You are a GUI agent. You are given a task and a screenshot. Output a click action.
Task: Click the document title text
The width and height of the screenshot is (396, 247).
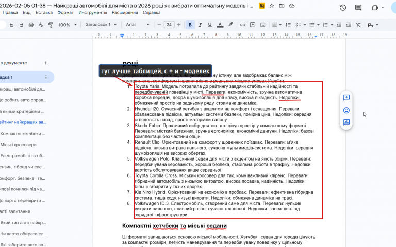coord(127,6)
